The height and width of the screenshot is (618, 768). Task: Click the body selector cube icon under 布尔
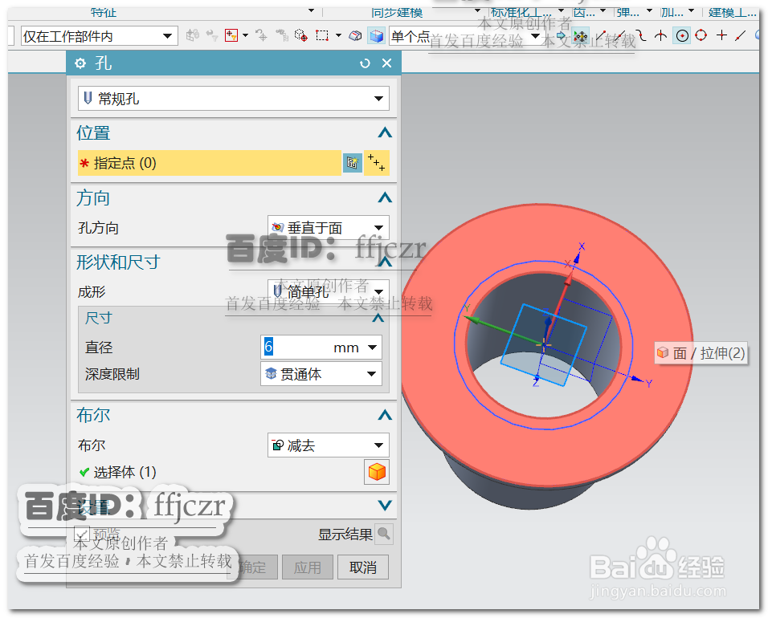coord(376,472)
